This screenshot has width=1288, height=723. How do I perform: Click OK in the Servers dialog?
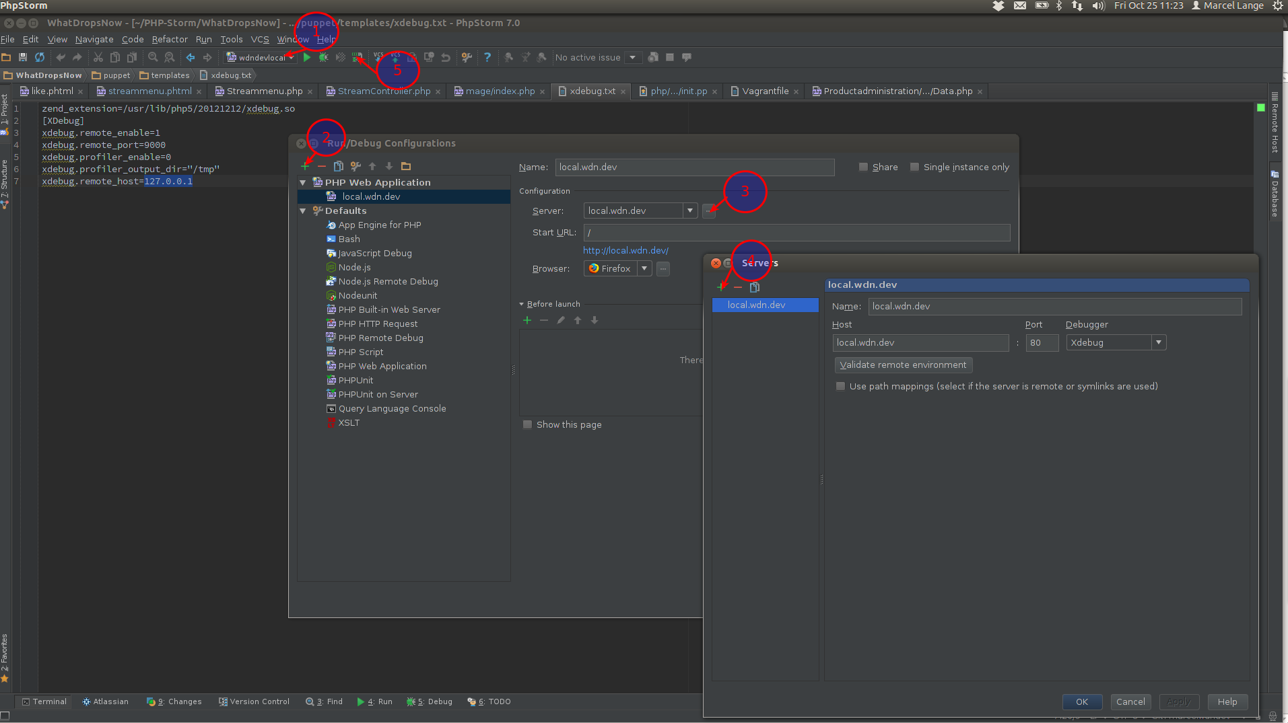click(x=1082, y=701)
